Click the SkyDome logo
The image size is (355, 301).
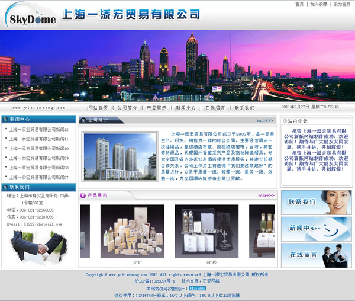click(33, 17)
